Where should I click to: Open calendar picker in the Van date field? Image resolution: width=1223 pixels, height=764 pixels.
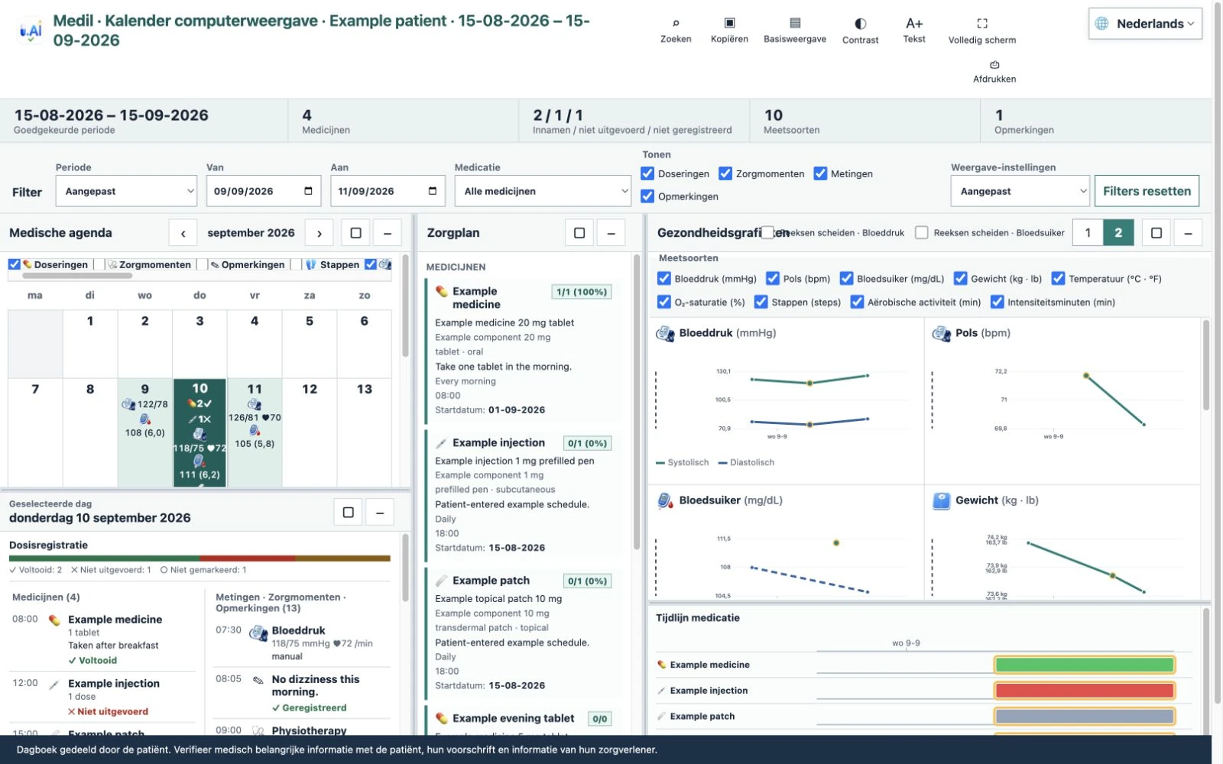(308, 191)
